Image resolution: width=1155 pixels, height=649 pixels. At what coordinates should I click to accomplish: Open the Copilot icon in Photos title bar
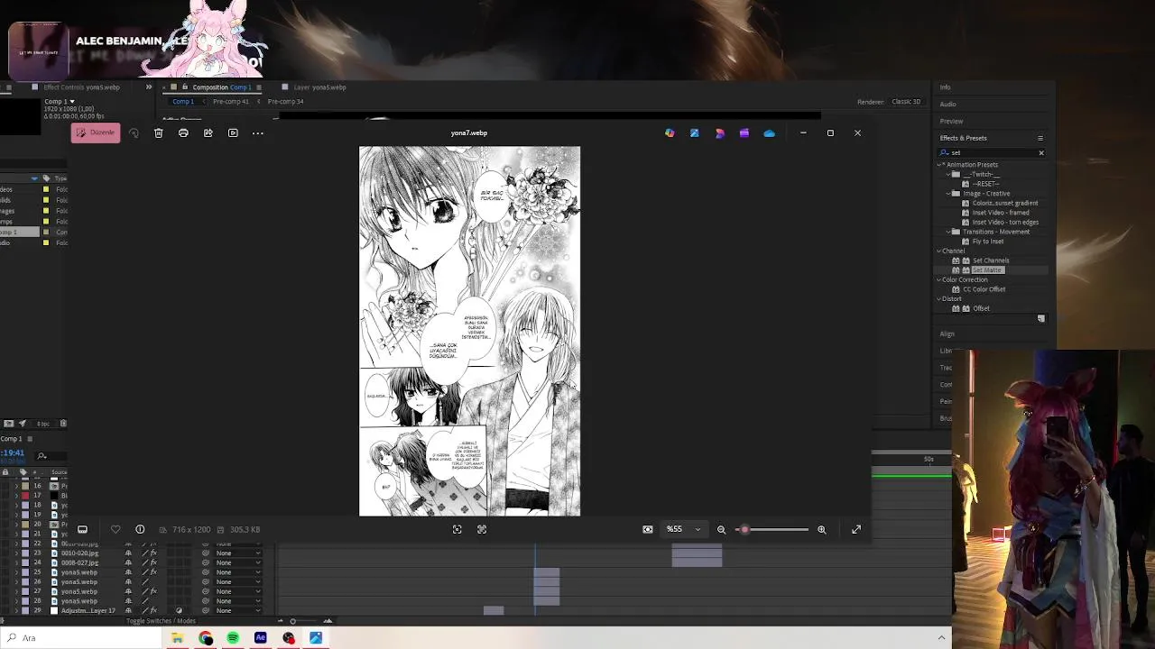[670, 133]
